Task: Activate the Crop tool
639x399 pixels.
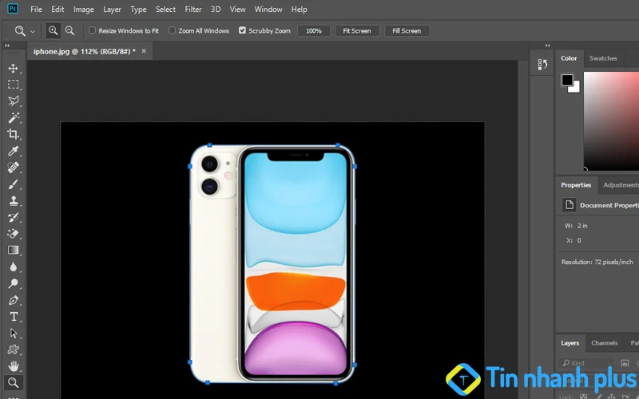Action: pos(14,134)
